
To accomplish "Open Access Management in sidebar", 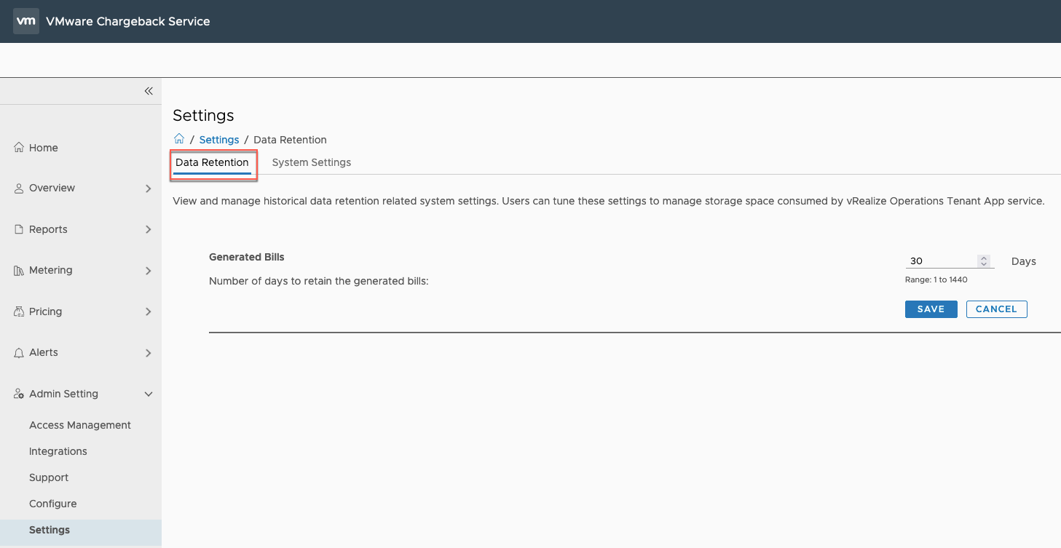I will click(x=80, y=425).
